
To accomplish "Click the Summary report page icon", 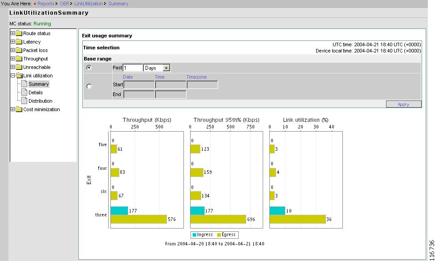I will click(24, 84).
